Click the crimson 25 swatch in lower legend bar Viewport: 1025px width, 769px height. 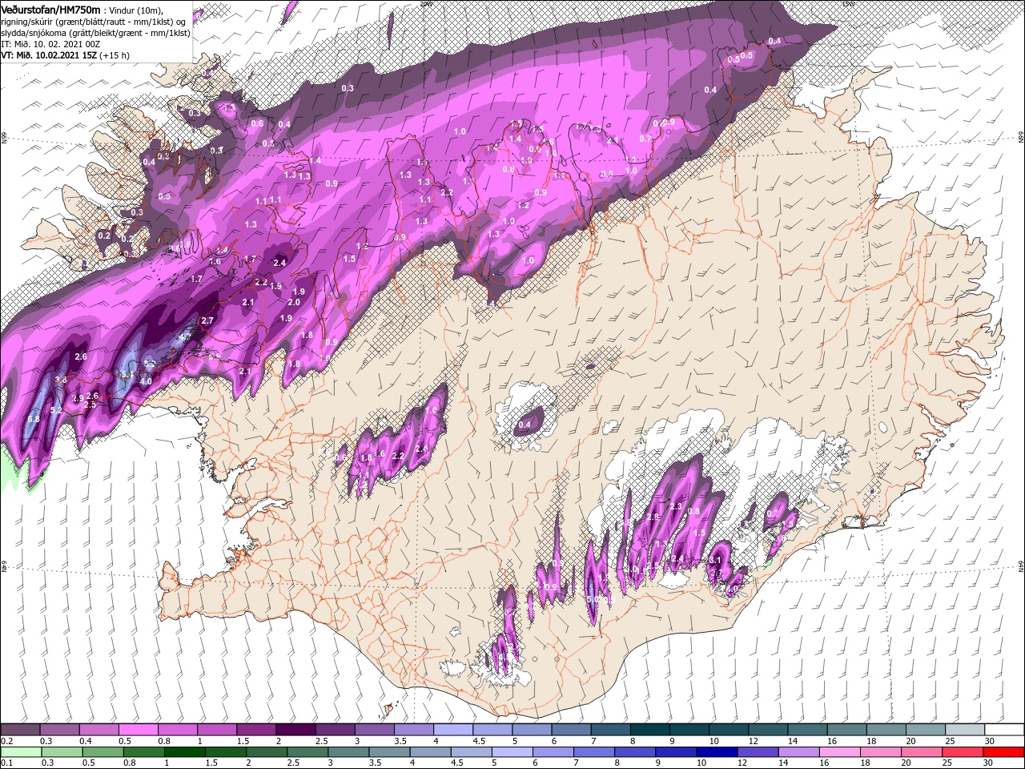point(964,751)
